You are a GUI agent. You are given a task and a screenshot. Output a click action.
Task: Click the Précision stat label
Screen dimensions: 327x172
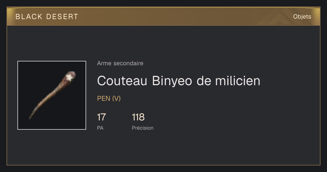[x=143, y=128]
